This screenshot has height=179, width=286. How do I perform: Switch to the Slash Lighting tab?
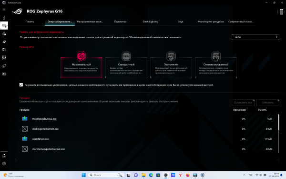point(151,21)
